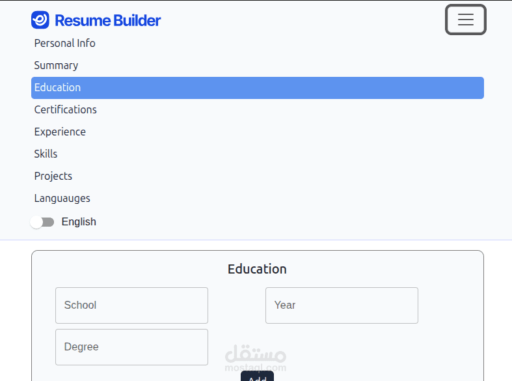Open the Experience section
This screenshot has width=512, height=381.
point(60,132)
